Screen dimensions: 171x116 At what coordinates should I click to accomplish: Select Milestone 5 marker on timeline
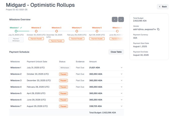click(x=97, y=31)
